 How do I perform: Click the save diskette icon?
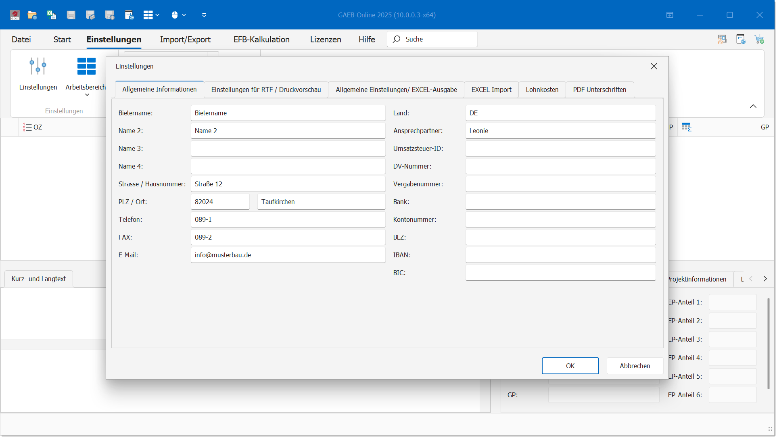pyautogui.click(x=71, y=15)
